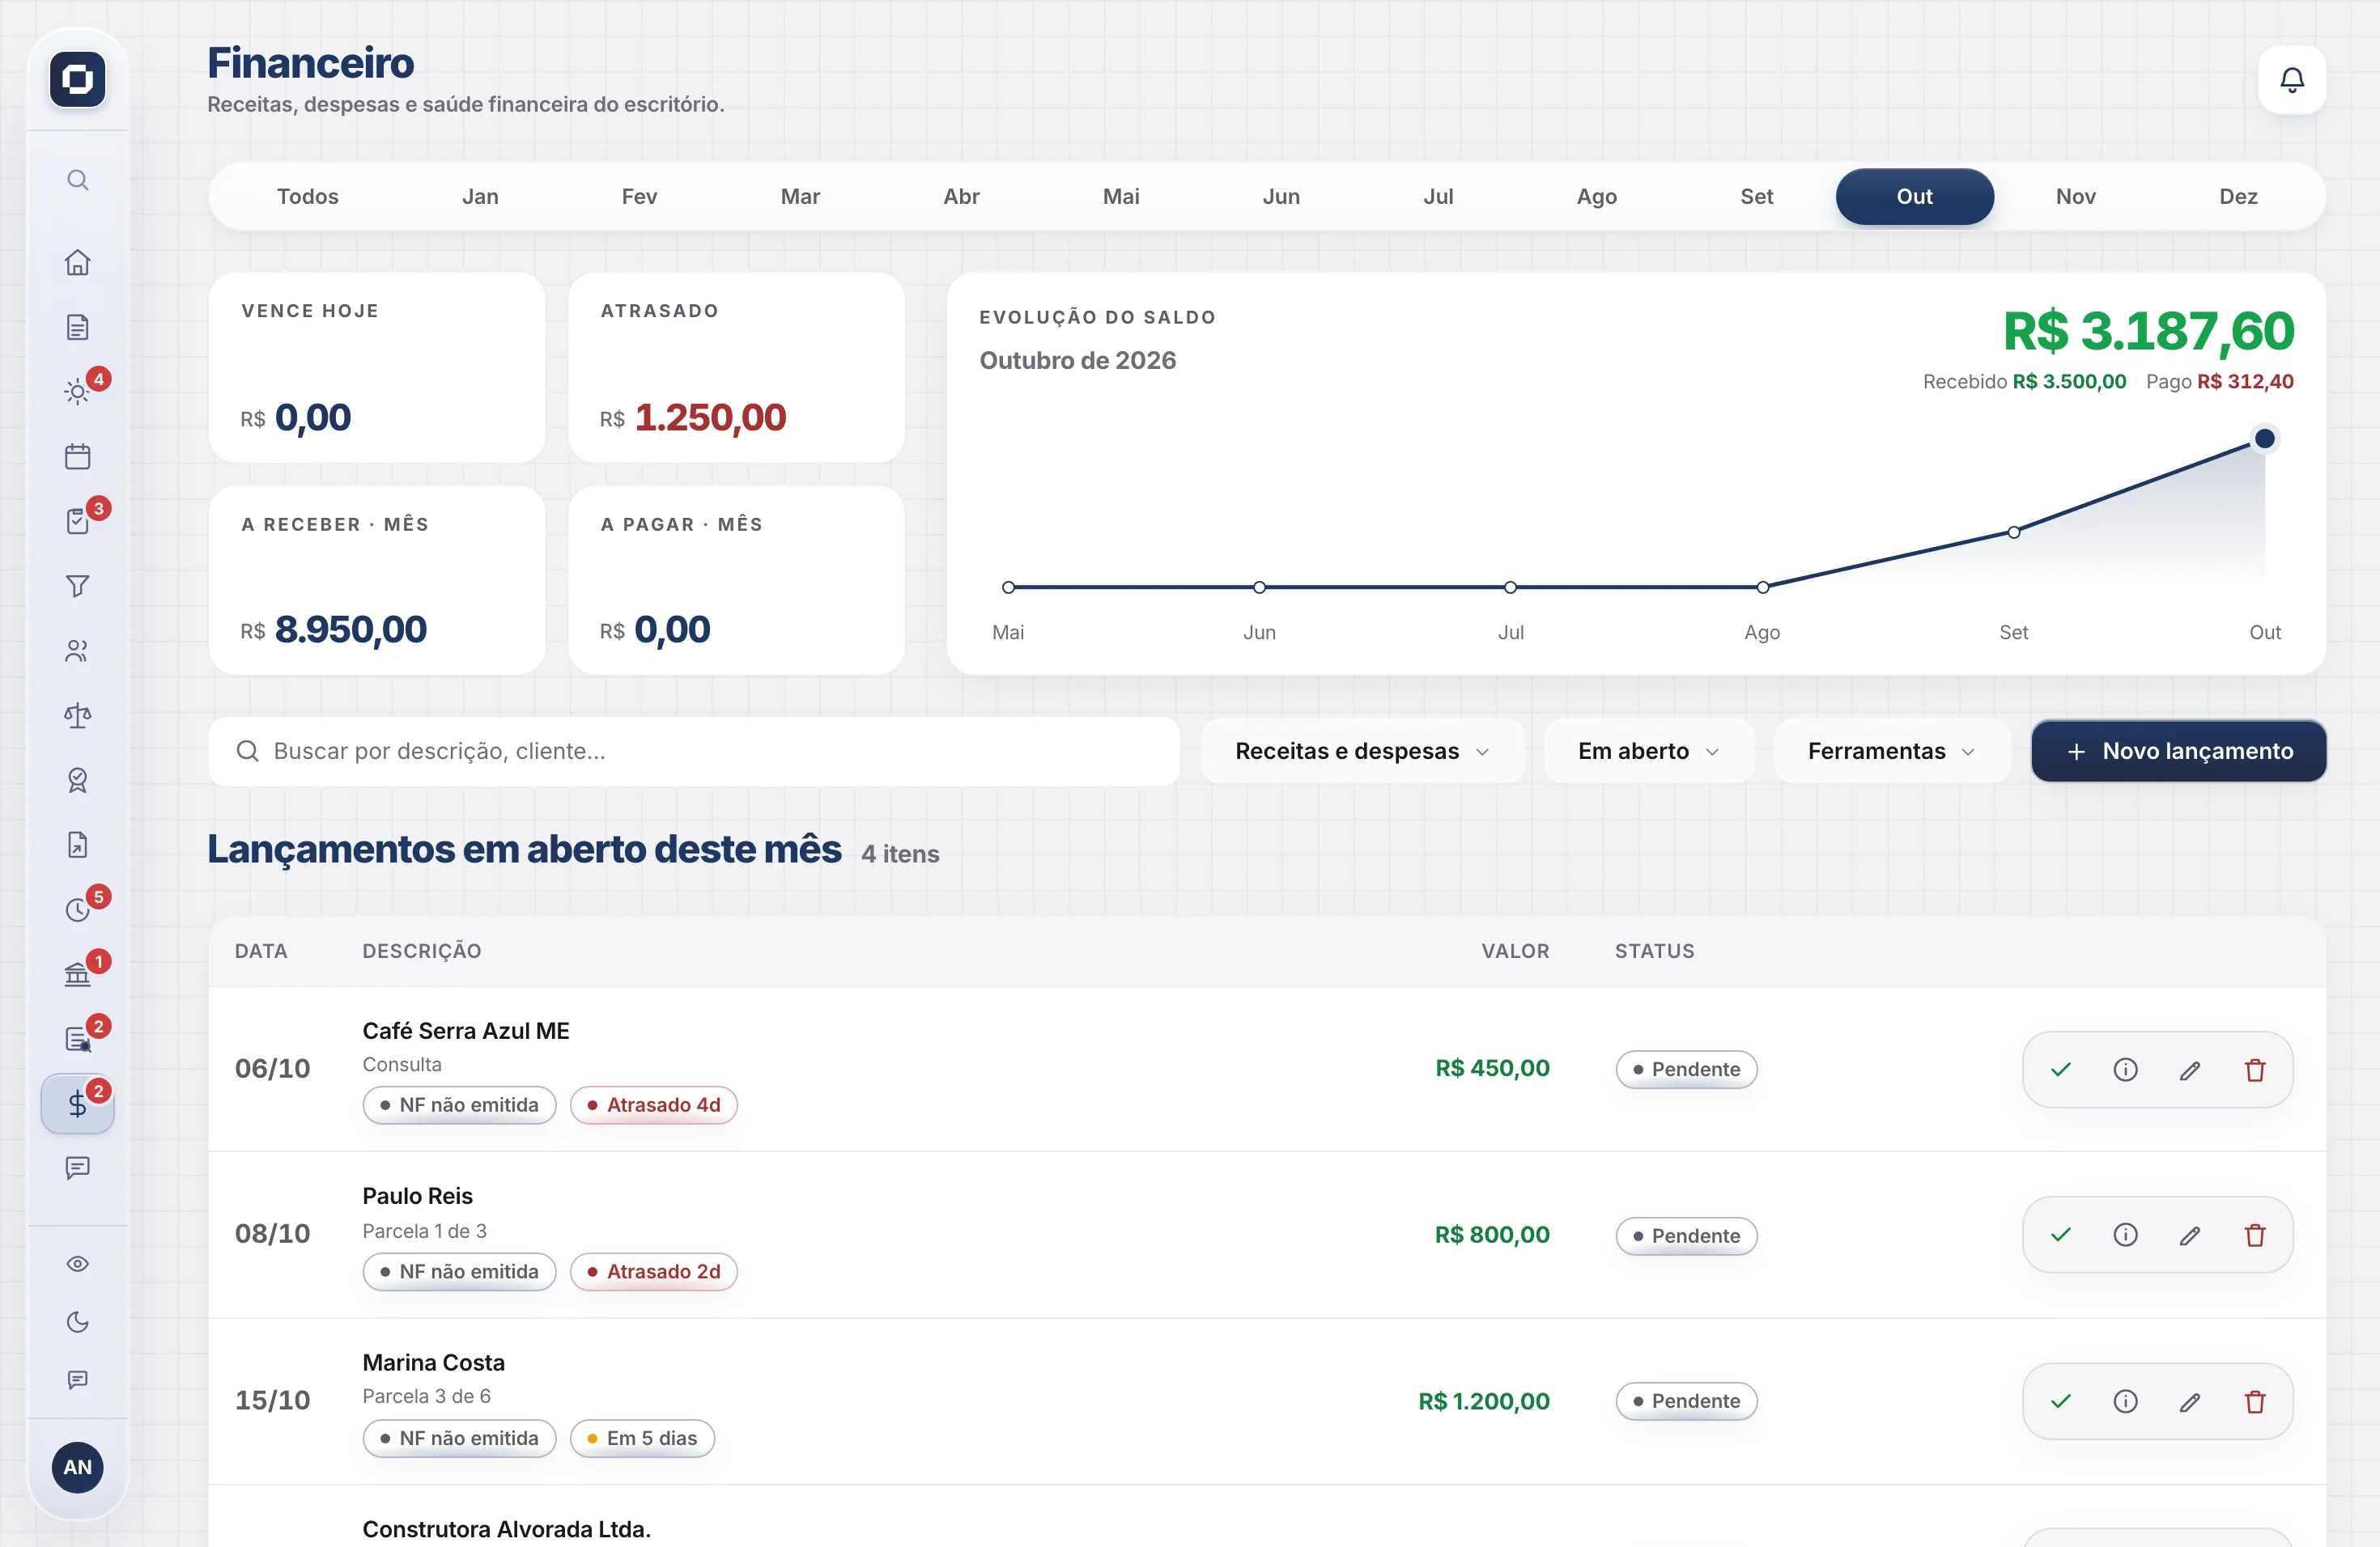This screenshot has height=1547, width=2380.
Task: Click Pendente status of Paulo Reis
Action: click(x=1686, y=1236)
